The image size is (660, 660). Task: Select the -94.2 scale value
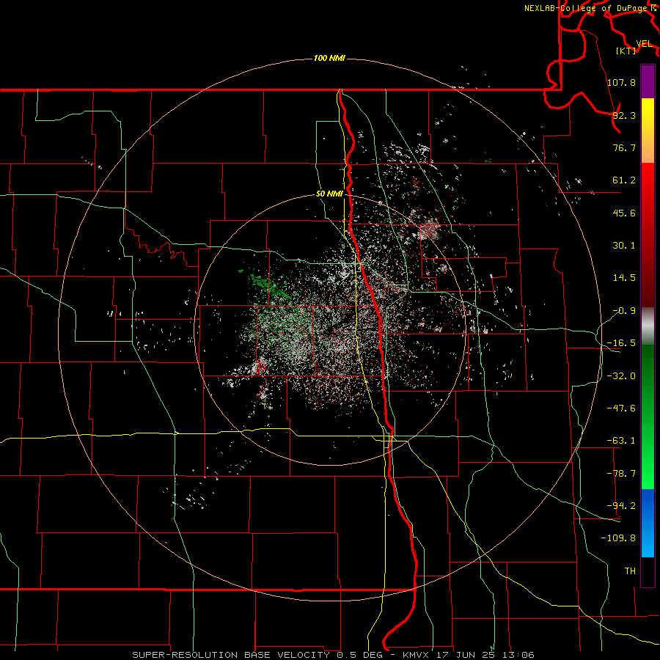(x=622, y=506)
